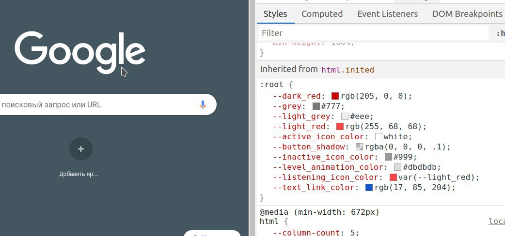
Task: Open the --listening_icon_color swatch
Action: (393, 177)
